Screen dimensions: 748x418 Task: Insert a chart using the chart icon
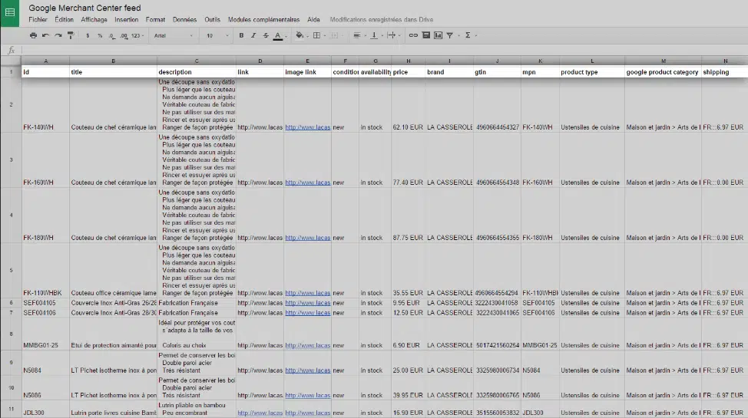click(438, 35)
